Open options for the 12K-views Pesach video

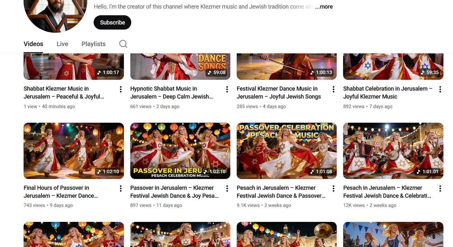(x=440, y=189)
